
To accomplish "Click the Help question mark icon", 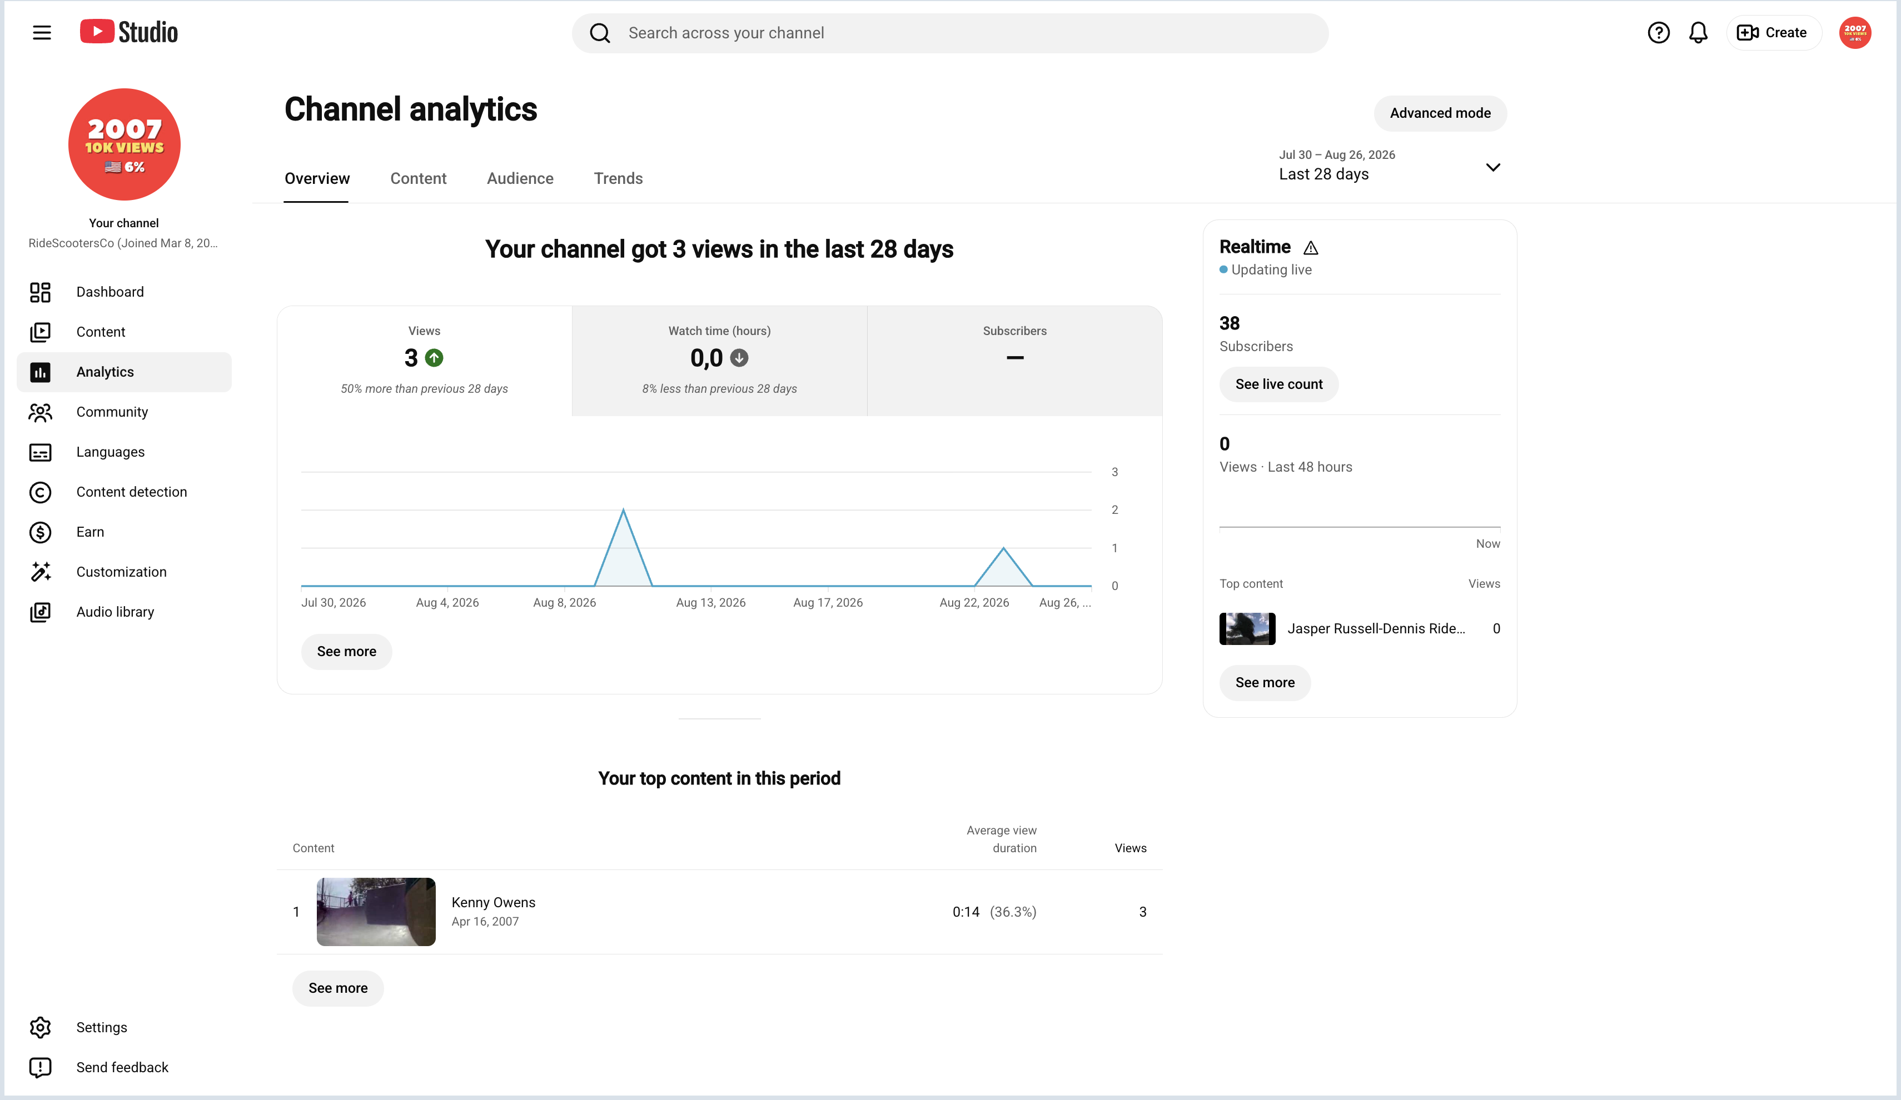I will (1658, 32).
